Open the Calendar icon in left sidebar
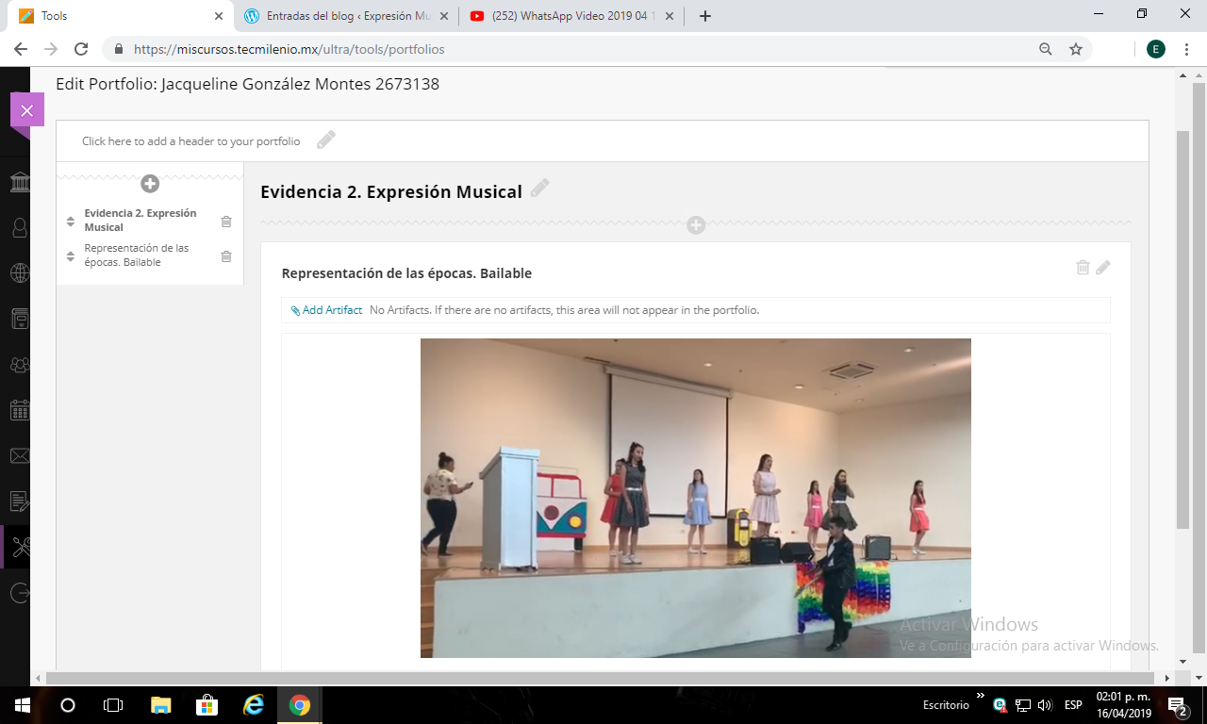1207x724 pixels. 19,410
